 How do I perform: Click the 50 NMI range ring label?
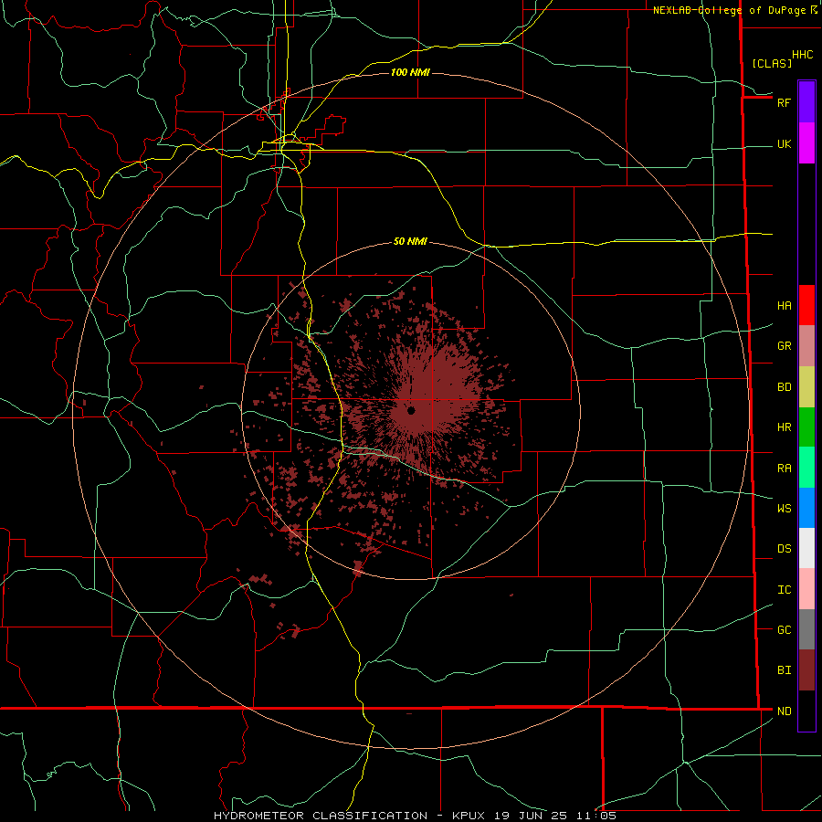coord(410,241)
